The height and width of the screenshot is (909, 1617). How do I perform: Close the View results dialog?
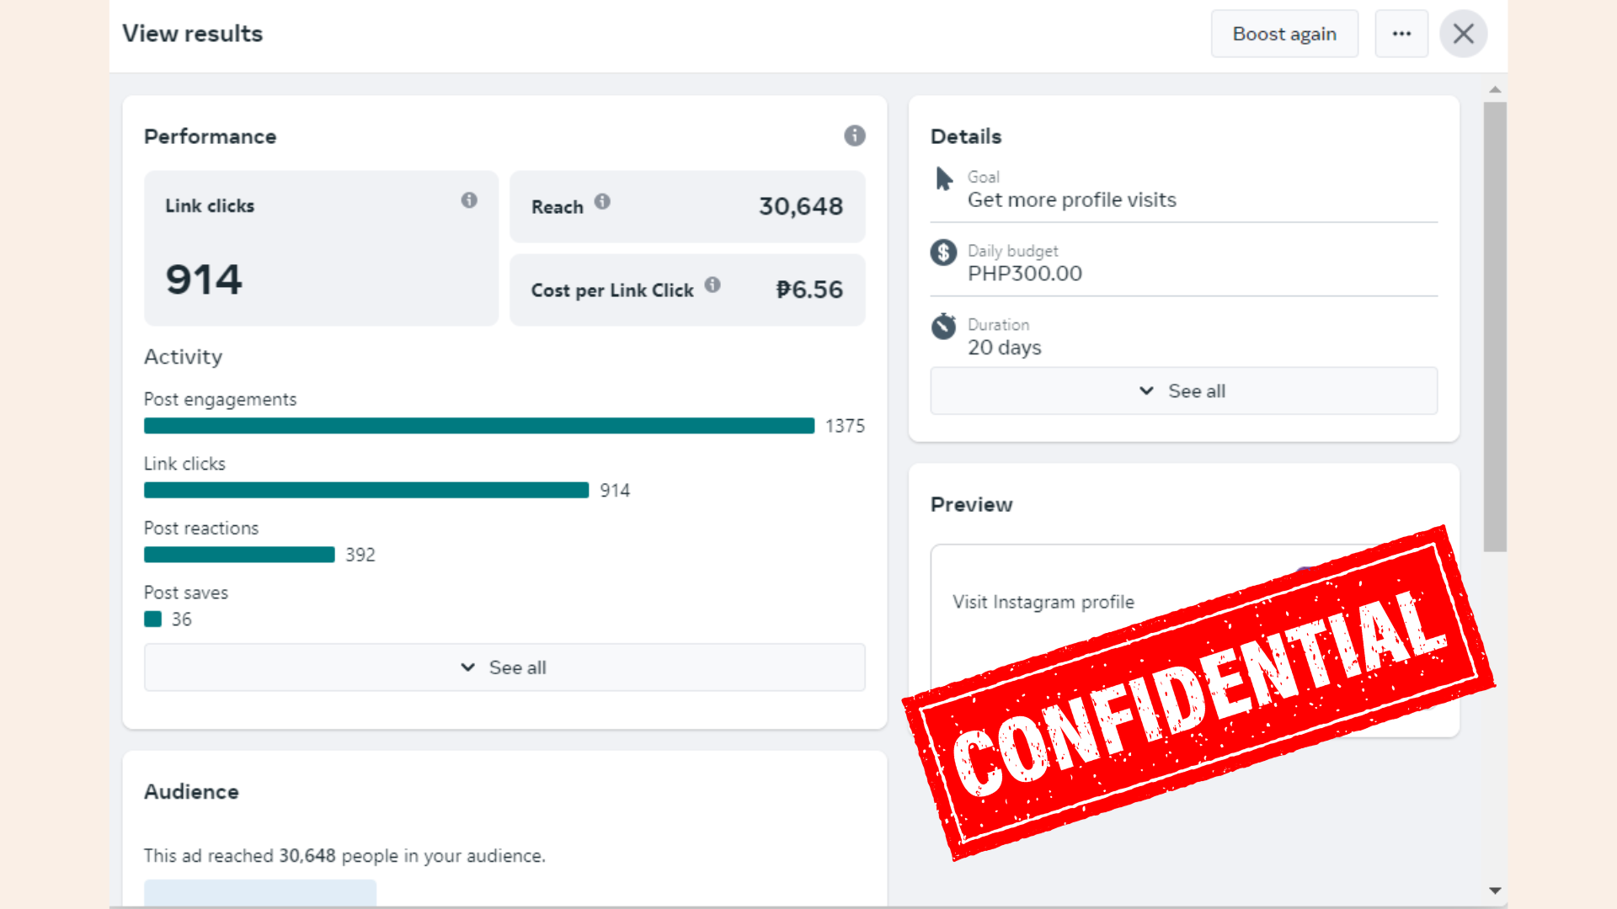click(x=1463, y=34)
